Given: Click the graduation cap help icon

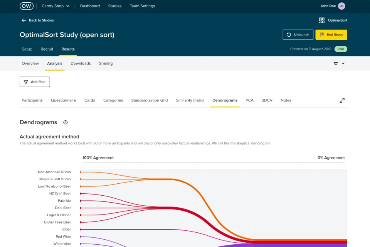Looking at the screenshot, I should [336, 63].
